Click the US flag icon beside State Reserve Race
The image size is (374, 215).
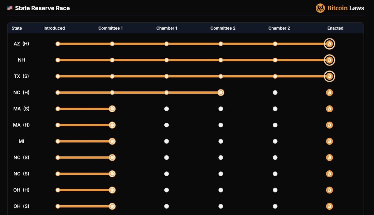tap(10, 8)
